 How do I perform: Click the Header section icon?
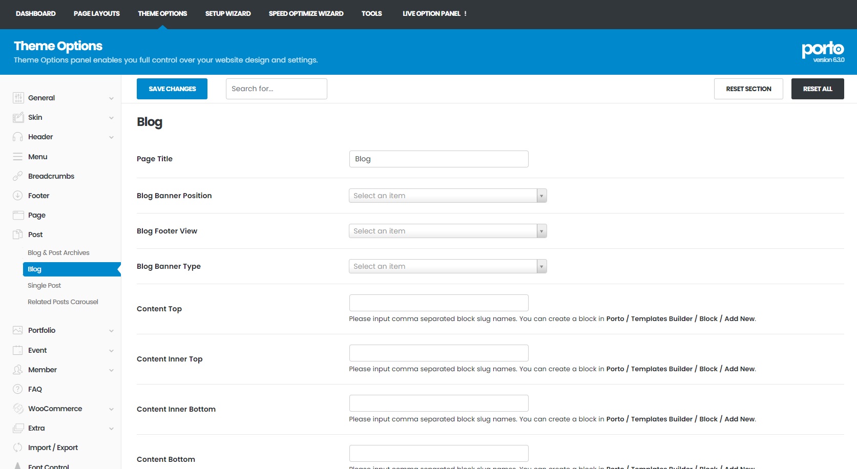(18, 137)
